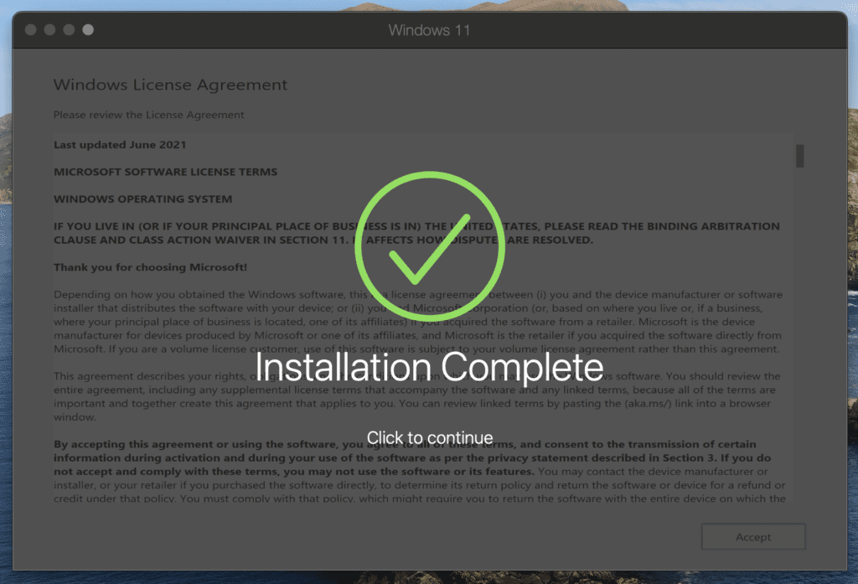This screenshot has width=858, height=584.
Task: Click the "Installation Complete" message
Action: coord(430,367)
